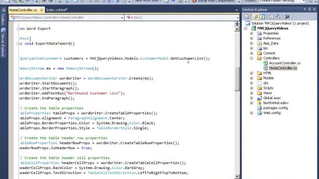This screenshot has height=179, width=319.
Task: Click the open Controllers folder icon
Action: click(x=259, y=58)
